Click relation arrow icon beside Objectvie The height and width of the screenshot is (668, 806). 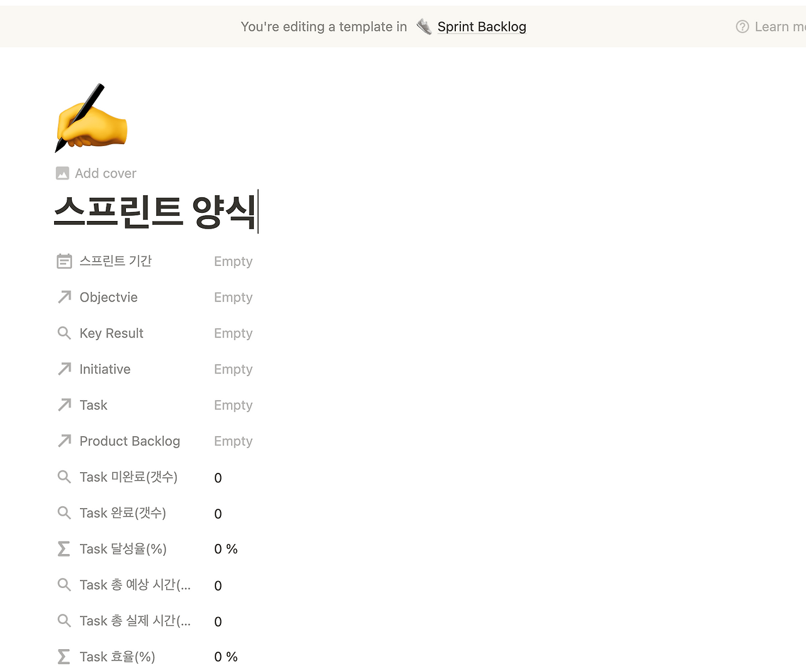64,297
